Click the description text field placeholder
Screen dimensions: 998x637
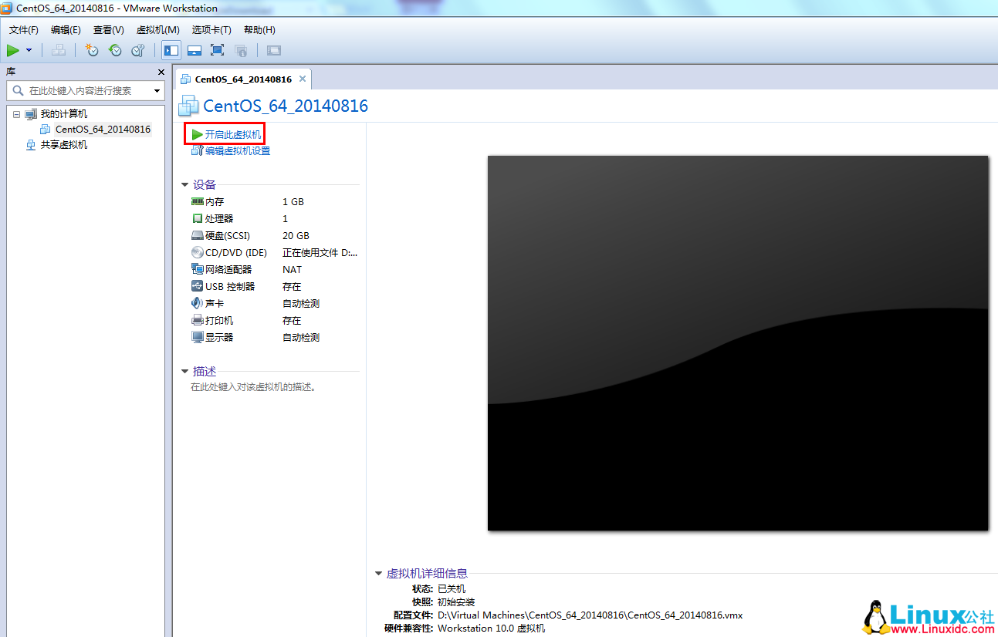pos(254,387)
